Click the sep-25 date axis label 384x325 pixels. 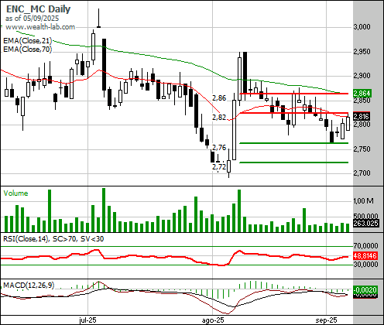pos(327,320)
